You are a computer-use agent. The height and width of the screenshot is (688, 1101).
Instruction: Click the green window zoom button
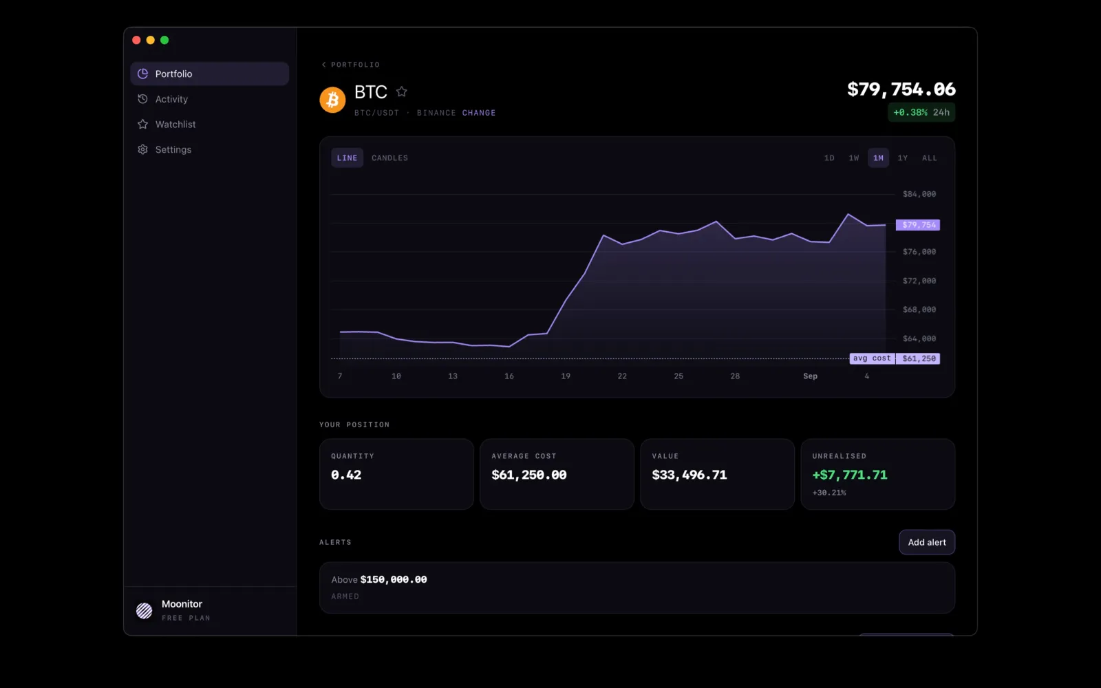[164, 40]
